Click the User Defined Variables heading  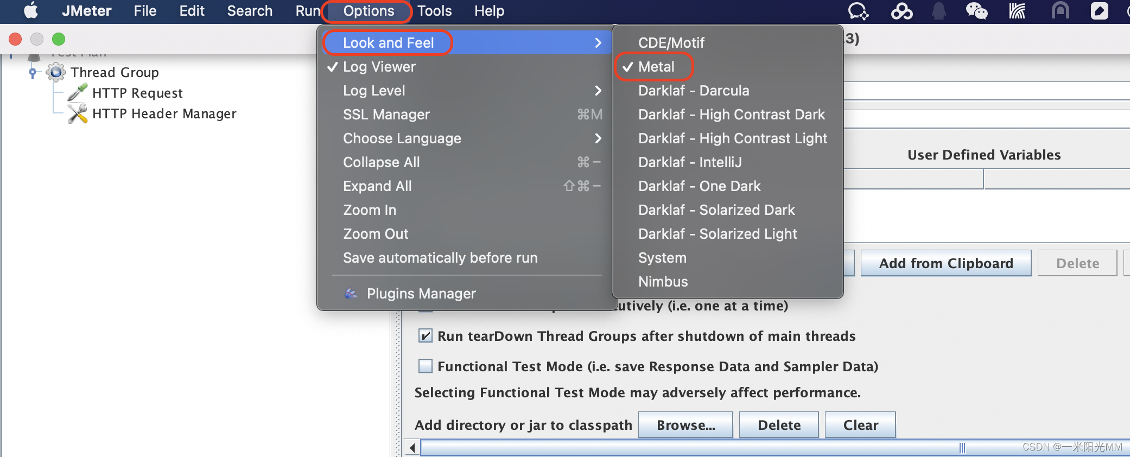click(x=984, y=155)
